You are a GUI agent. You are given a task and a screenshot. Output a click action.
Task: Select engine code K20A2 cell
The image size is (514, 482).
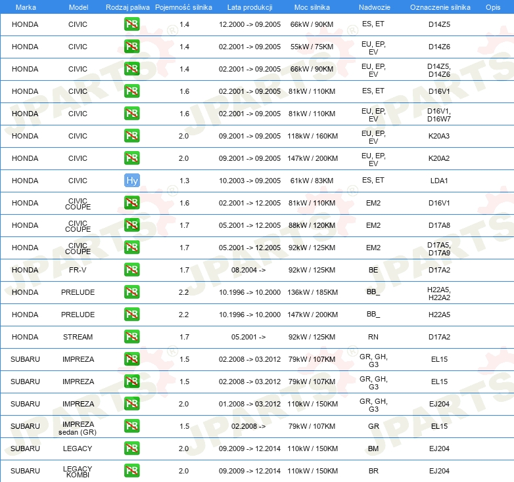[x=439, y=158]
